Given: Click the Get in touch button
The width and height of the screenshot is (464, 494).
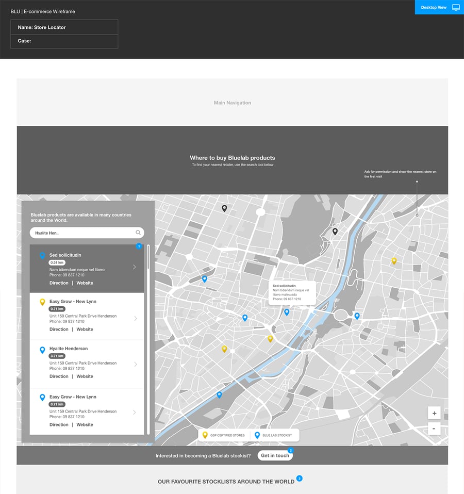Looking at the screenshot, I should click(x=275, y=455).
